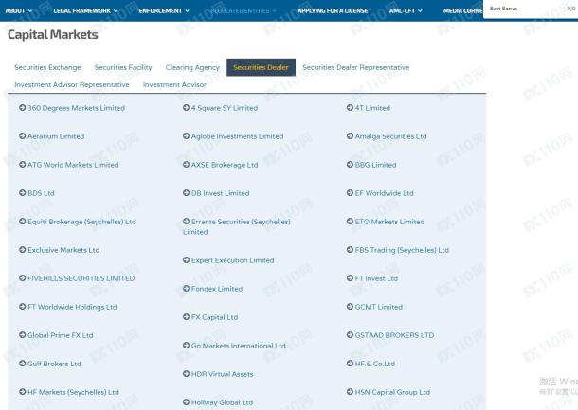Viewport: 578px width, 410px height.
Task: Open GSTAAD BROKERS LTD link
Action: click(x=394, y=335)
